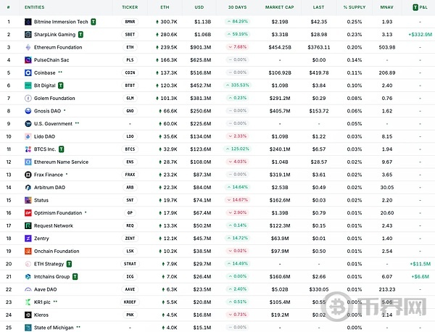
Task: Click the $1.13B USD value for Bitmine
Action: tap(202, 22)
